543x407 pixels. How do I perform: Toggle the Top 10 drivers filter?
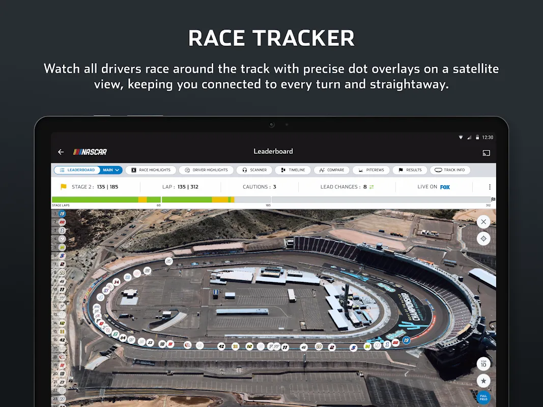pyautogui.click(x=482, y=364)
